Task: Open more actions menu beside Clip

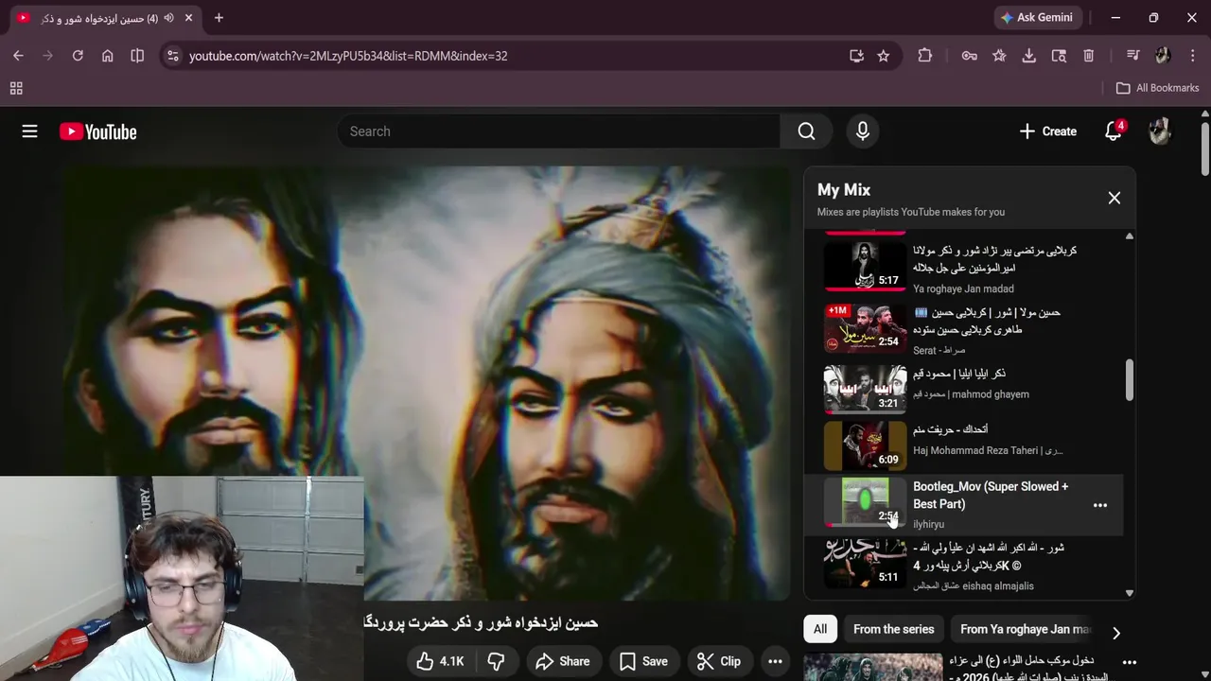Action: click(775, 661)
